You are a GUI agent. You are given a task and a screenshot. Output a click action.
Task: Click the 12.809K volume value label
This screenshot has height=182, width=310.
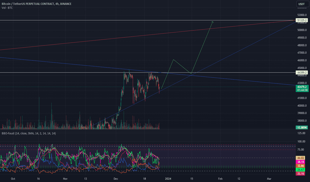302,127
